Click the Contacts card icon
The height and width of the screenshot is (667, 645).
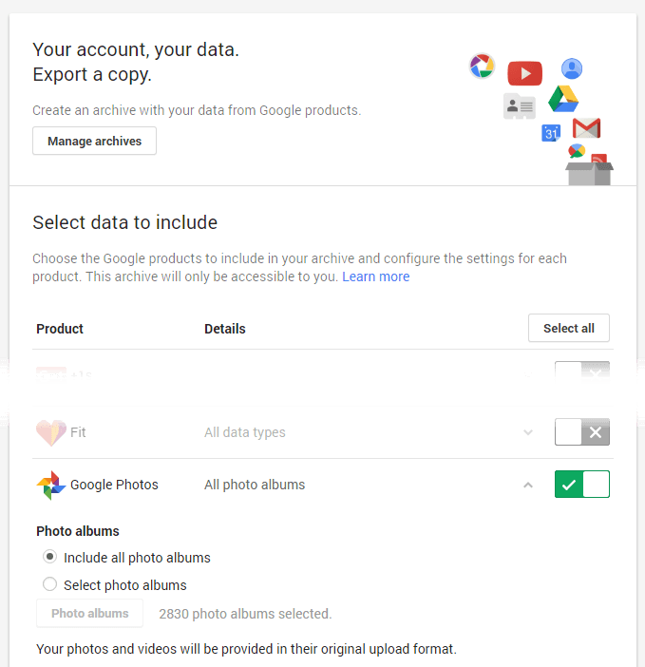pos(520,106)
